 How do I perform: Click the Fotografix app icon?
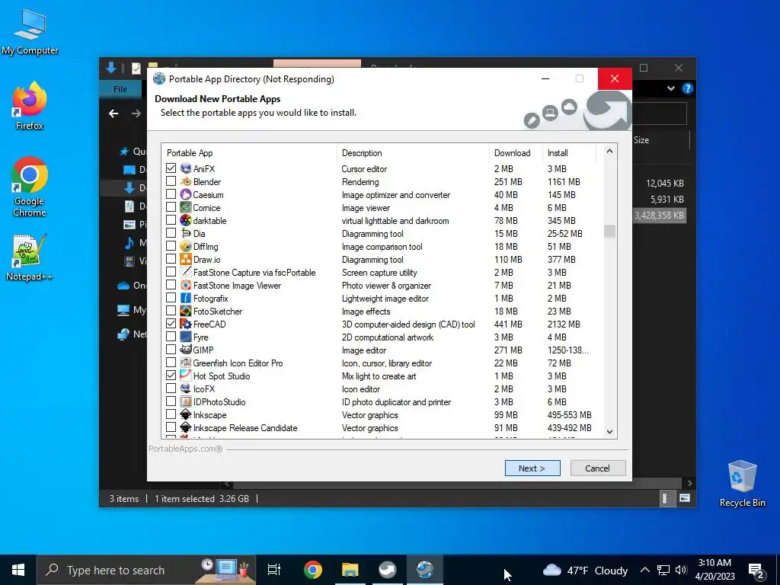pyautogui.click(x=186, y=298)
